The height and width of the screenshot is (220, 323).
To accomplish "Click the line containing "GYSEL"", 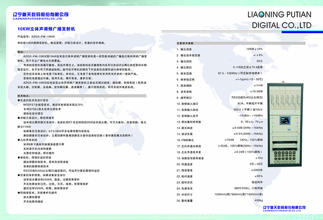I will pyautogui.click(x=42, y=109).
